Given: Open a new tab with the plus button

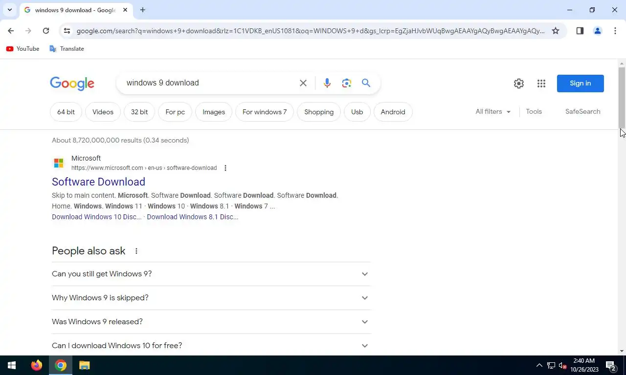Looking at the screenshot, I should (143, 10).
